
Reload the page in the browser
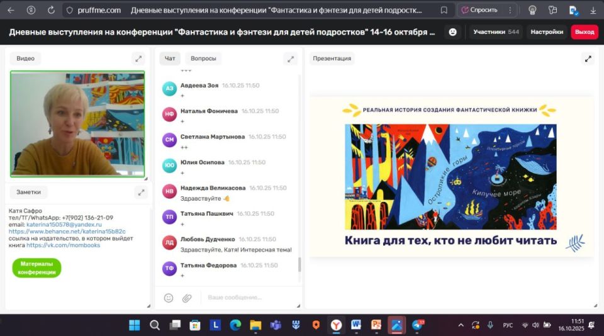51,10
